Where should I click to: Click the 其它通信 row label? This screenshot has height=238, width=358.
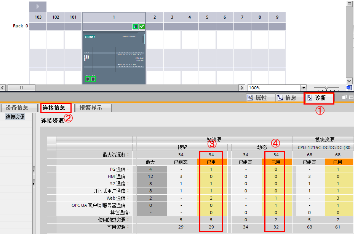(x=120, y=213)
